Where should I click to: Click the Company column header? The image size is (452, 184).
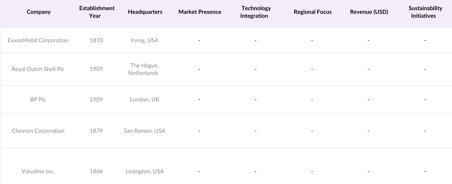(x=38, y=12)
